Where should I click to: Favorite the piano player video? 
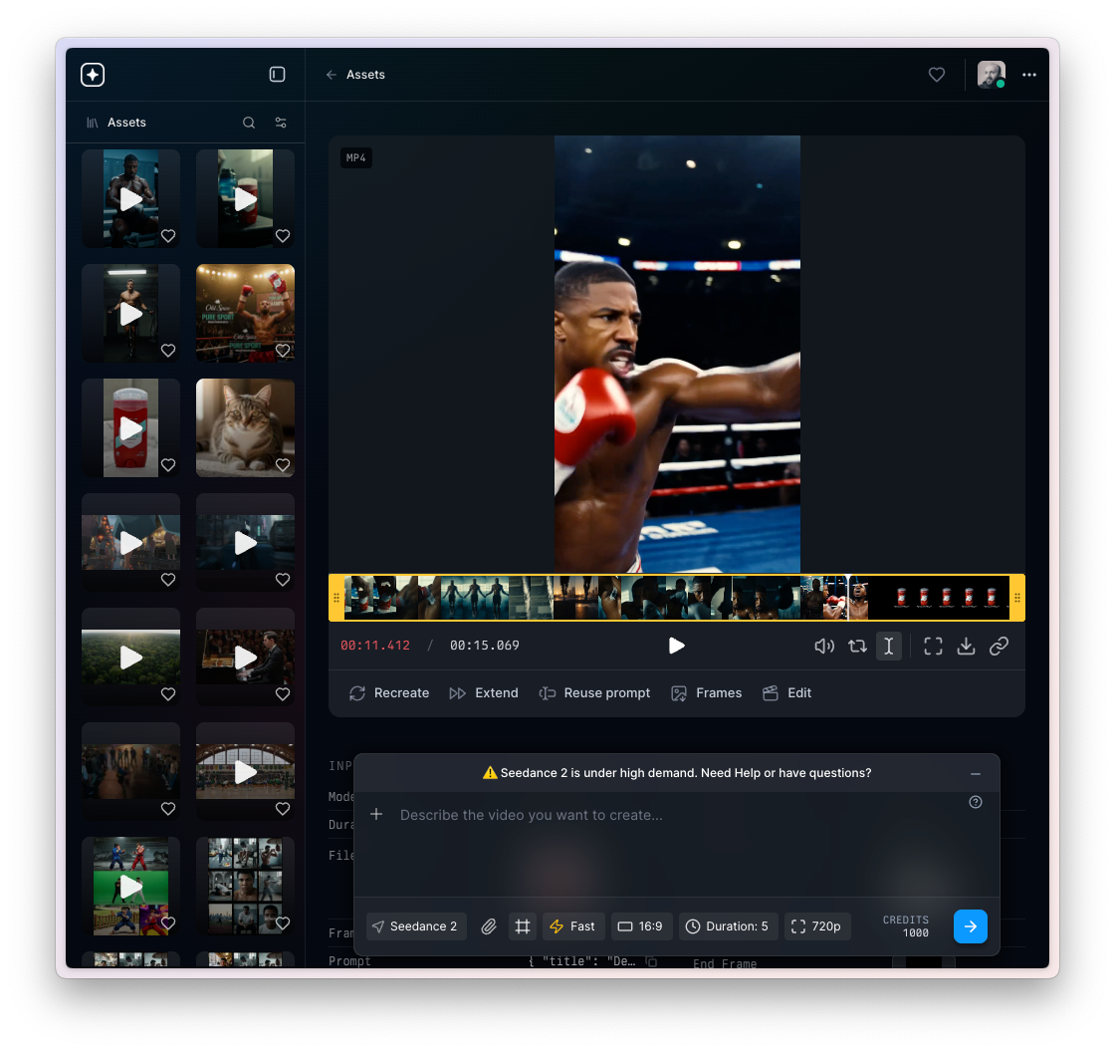(283, 694)
